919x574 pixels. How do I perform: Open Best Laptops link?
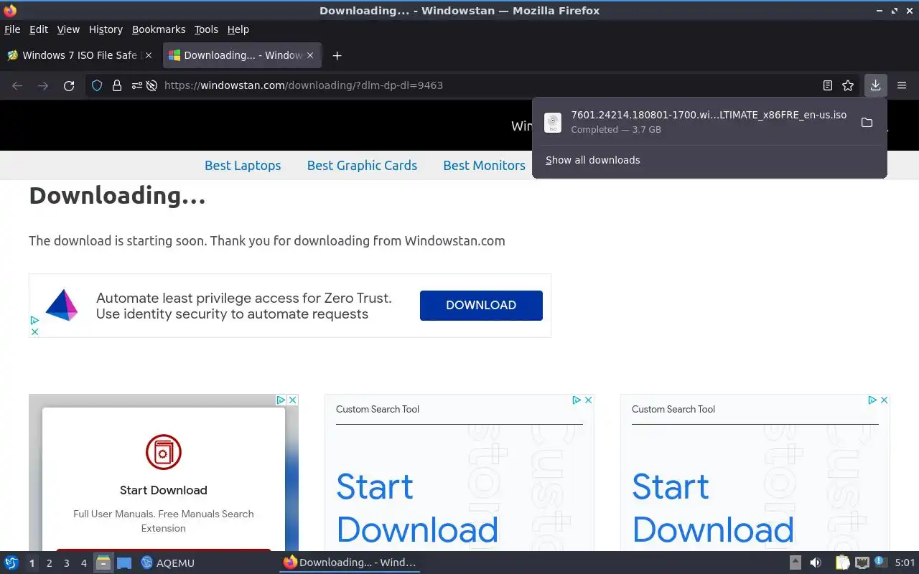(243, 166)
